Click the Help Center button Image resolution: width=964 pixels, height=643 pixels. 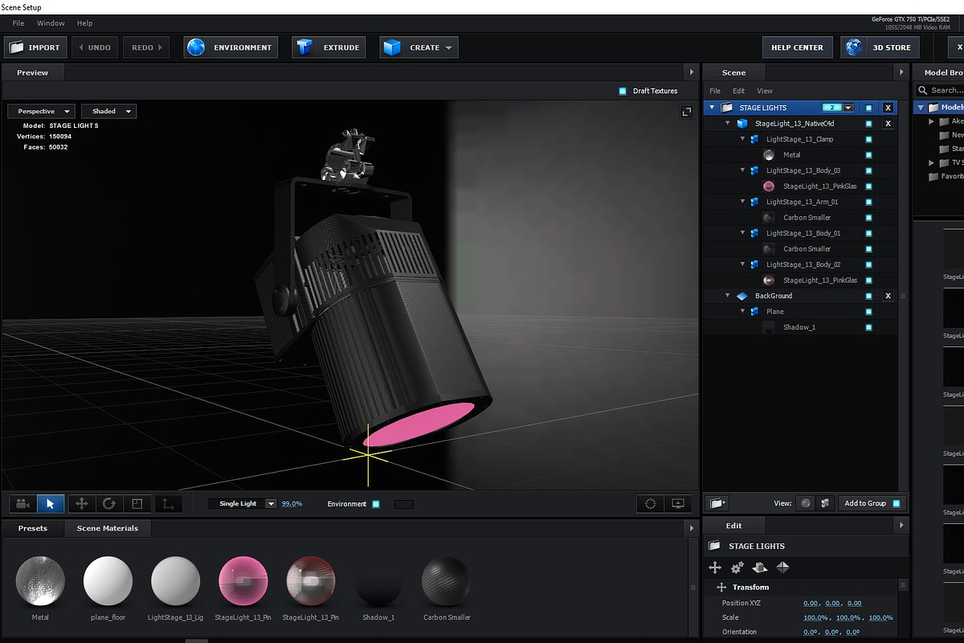[x=797, y=47]
